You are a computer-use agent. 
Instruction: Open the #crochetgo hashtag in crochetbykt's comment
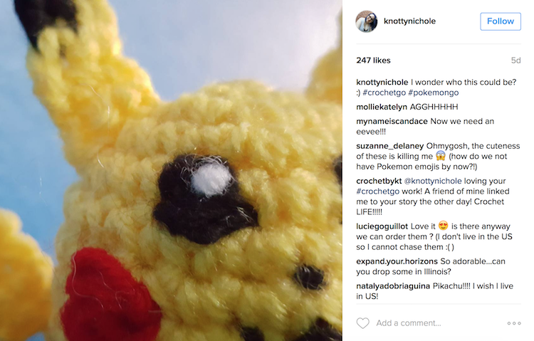click(x=377, y=192)
